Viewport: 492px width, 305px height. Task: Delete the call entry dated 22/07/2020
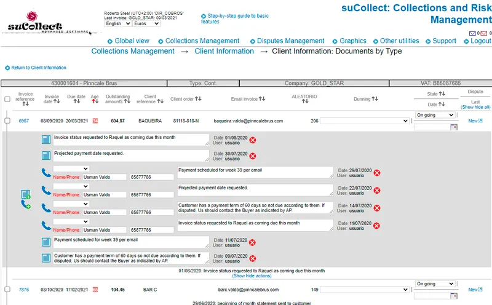377,190
